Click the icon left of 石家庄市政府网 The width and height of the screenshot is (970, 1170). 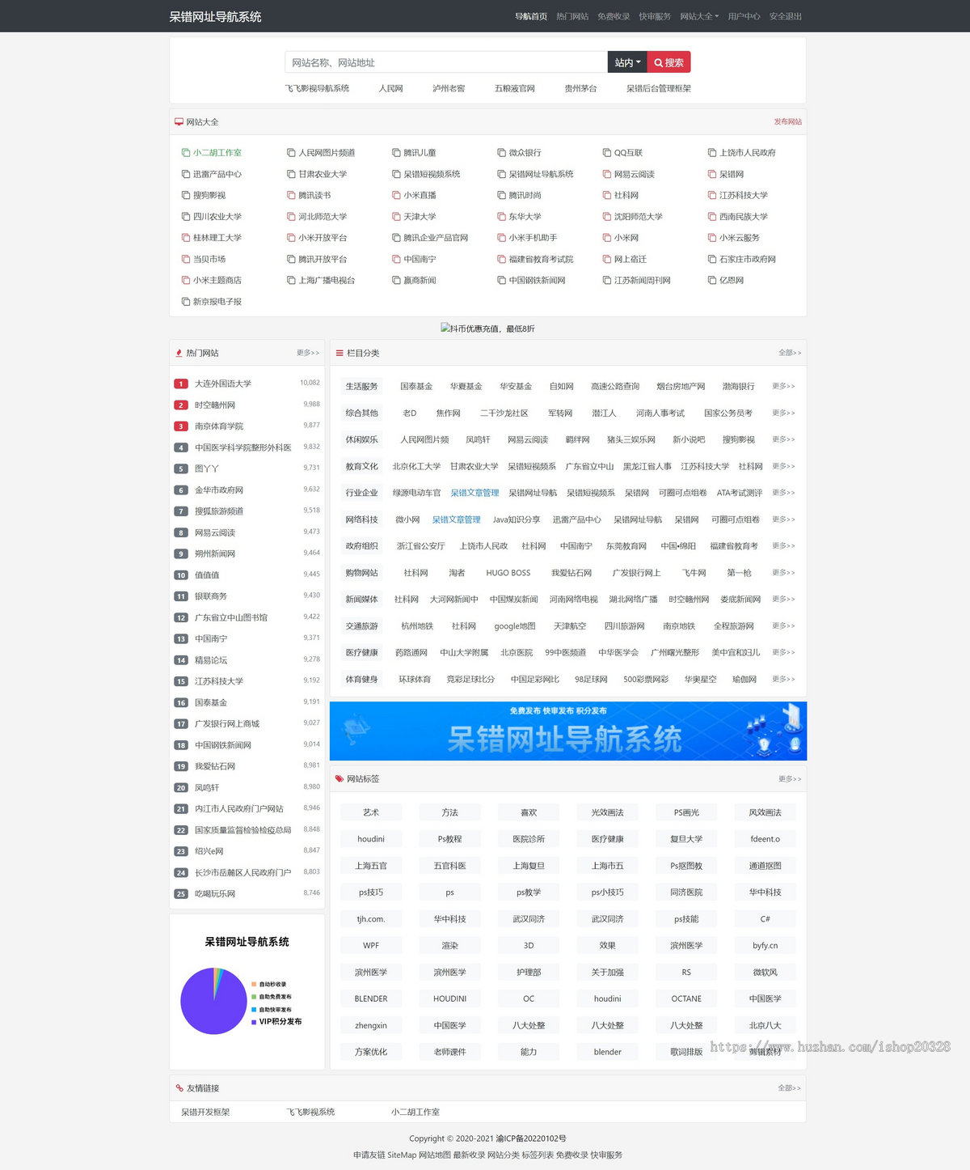(x=712, y=259)
